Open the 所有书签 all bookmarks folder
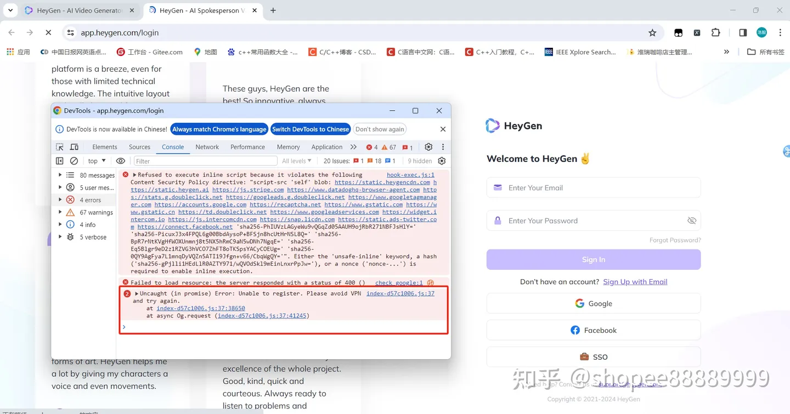Viewport: 790px width, 414px height. (766, 52)
